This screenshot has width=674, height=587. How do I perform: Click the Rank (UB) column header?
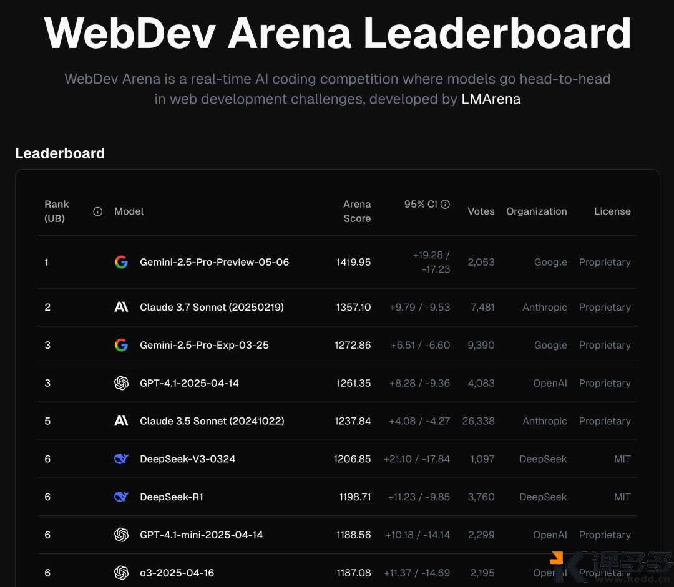click(57, 211)
